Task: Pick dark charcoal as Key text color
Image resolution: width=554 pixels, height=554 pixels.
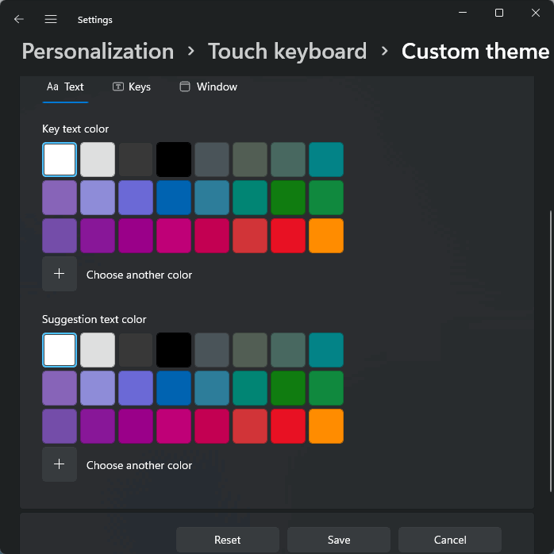Action: 136,160
